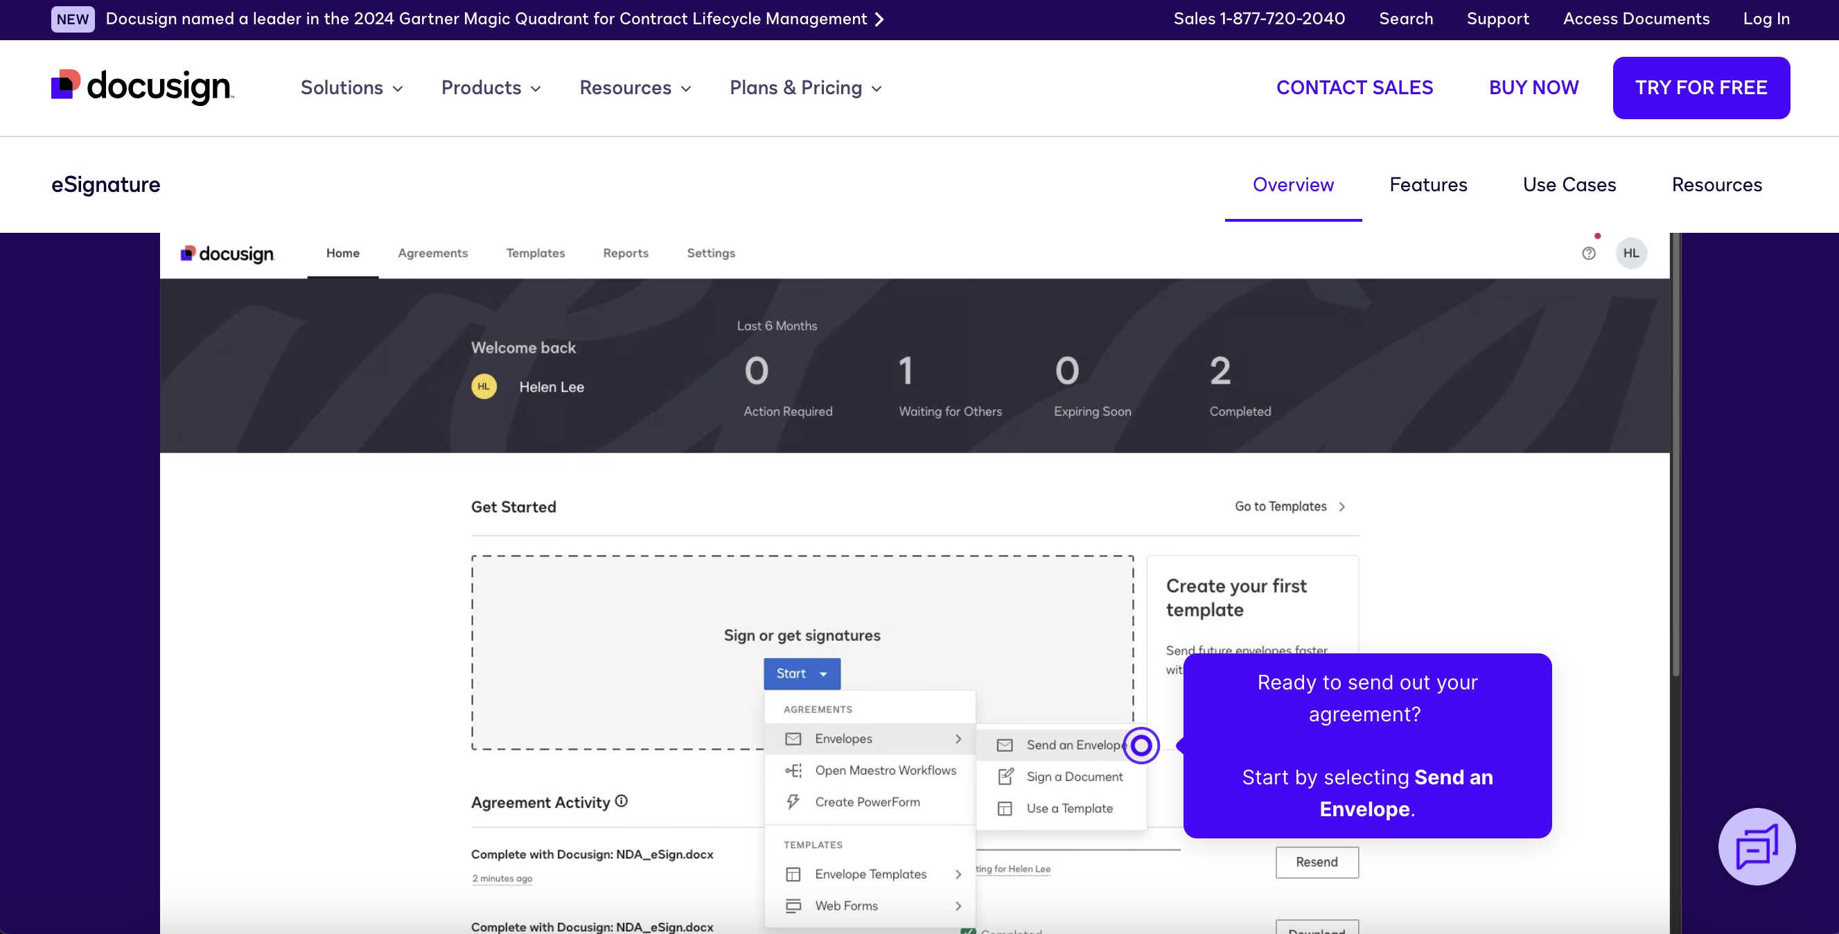Viewport: 1839px width, 934px height.
Task: Click the Log In link
Action: pos(1766,19)
